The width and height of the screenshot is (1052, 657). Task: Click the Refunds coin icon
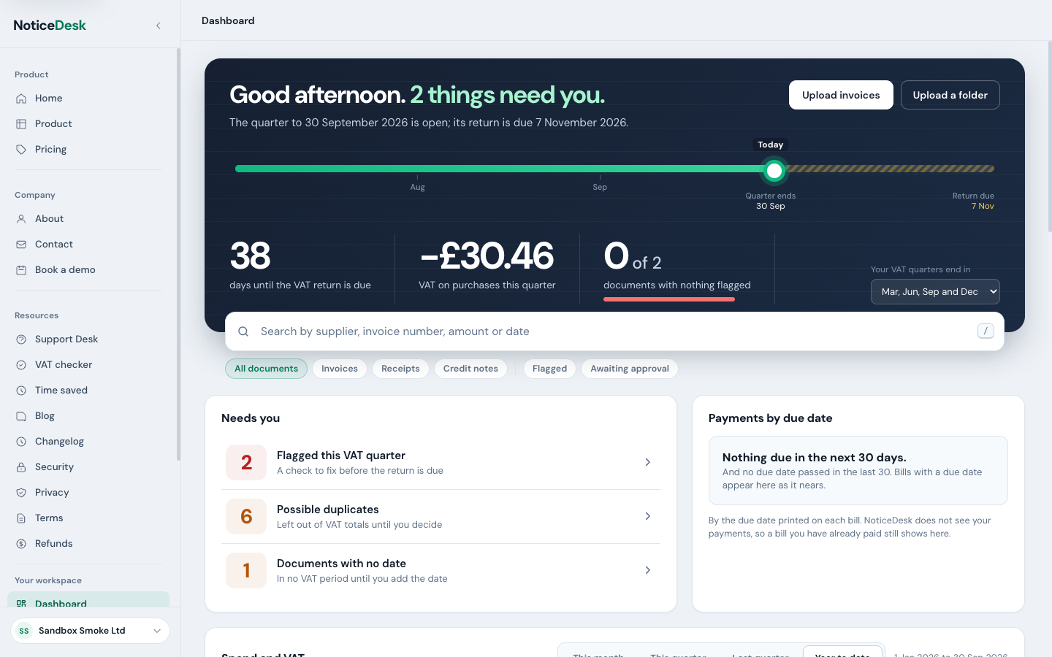tap(21, 544)
